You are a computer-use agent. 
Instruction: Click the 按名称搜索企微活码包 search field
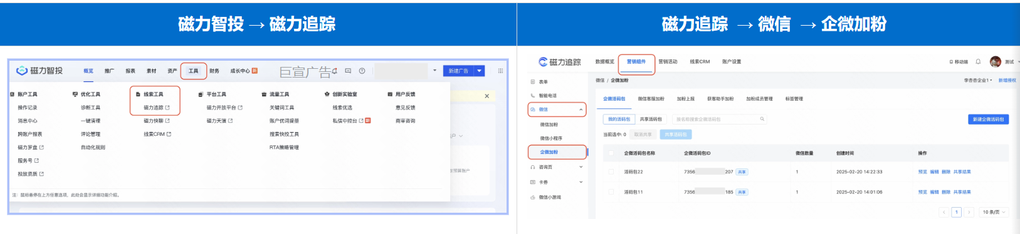(x=720, y=119)
